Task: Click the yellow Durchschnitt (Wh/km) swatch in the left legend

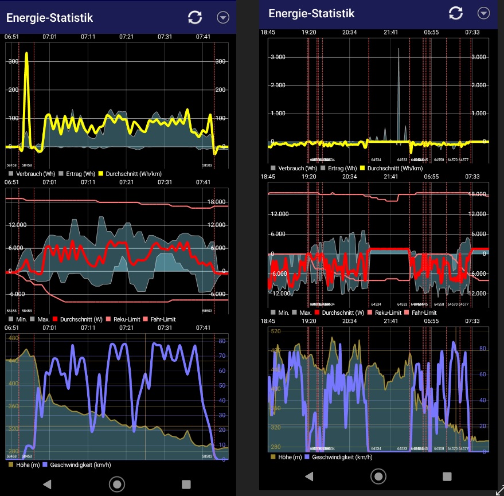Action: (101, 172)
